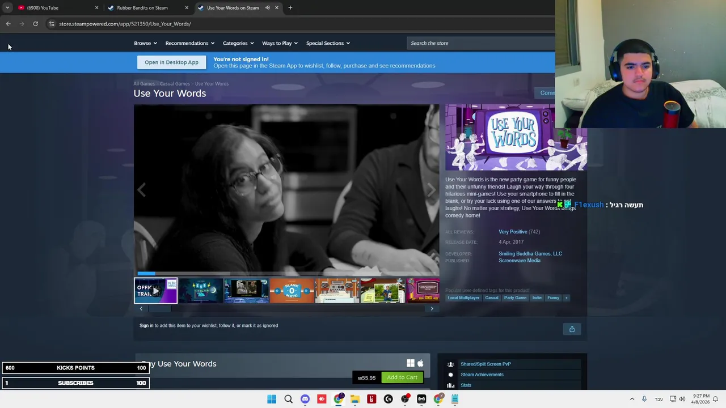Open the Use Your Words capsule image
726x408 pixels.
point(516,137)
